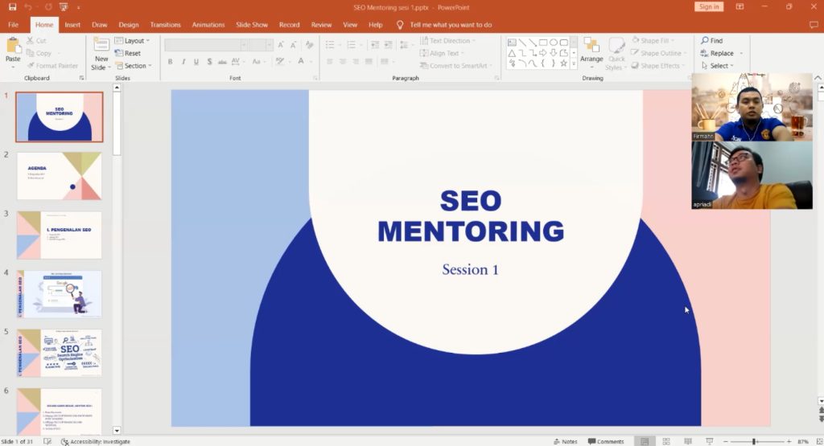Switch to the Transitions tab
824x446 pixels.
tap(165, 25)
